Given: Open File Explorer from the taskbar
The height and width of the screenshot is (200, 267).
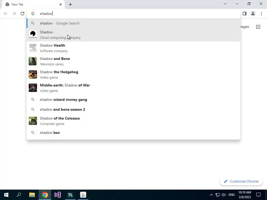Looking at the screenshot, I should pos(32,195).
